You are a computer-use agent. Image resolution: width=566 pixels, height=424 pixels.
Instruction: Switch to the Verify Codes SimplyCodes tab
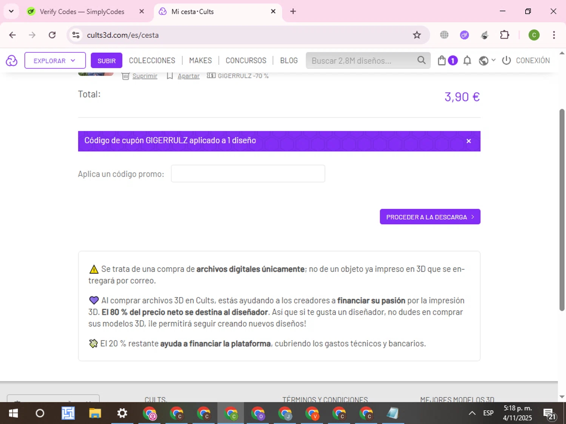pos(82,12)
